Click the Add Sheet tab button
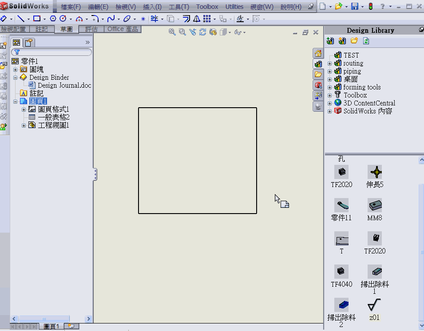The width and height of the screenshot is (424, 331). [71, 326]
